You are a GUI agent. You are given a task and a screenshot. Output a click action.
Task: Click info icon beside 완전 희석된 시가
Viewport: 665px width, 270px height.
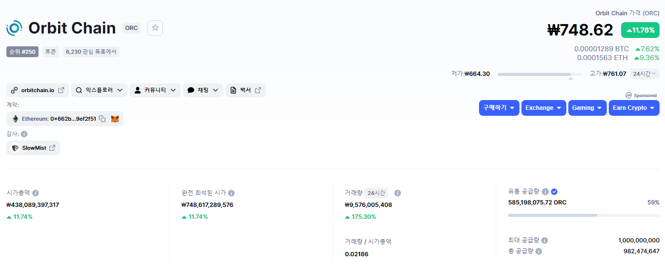pos(231,193)
